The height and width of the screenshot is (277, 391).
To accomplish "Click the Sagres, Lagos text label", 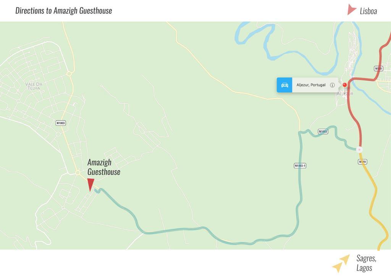I will click(x=366, y=263).
